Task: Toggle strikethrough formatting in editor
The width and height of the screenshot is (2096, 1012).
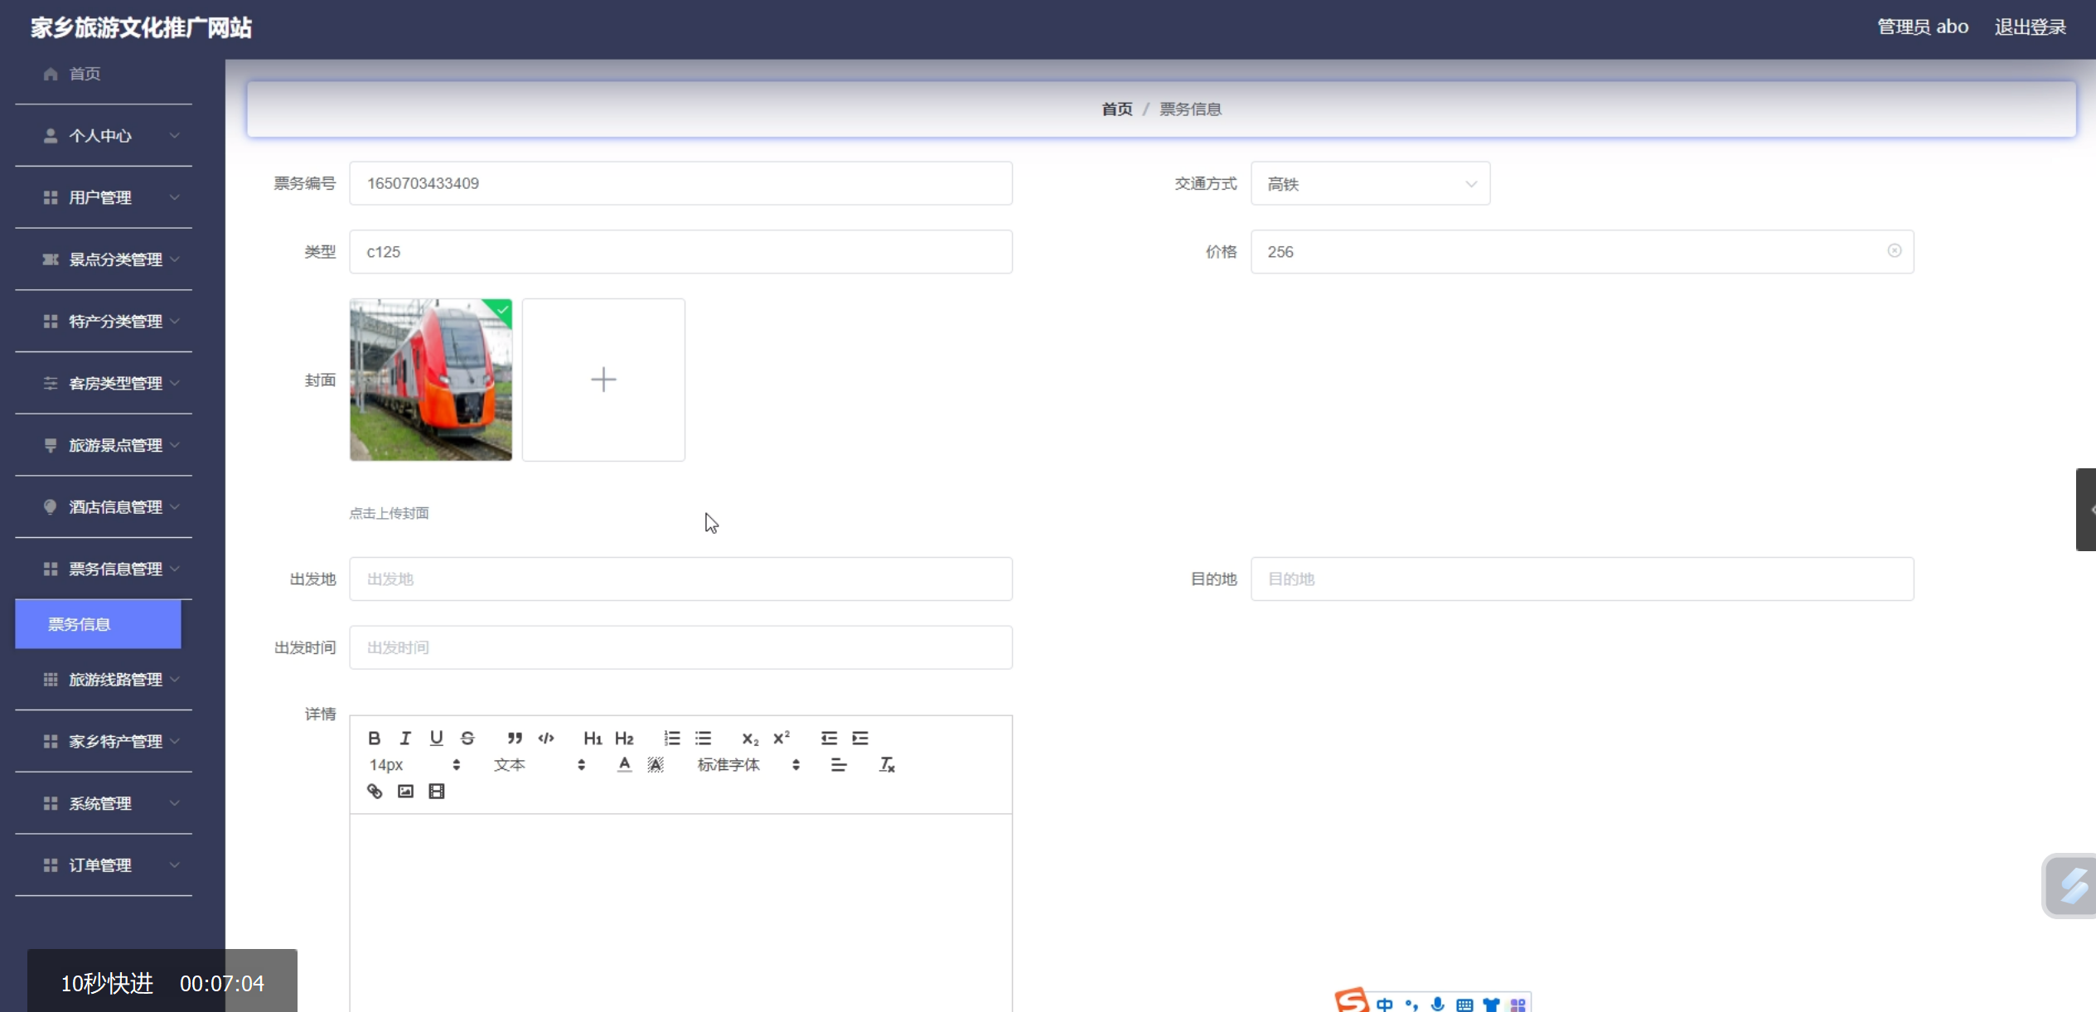Action: 467,738
